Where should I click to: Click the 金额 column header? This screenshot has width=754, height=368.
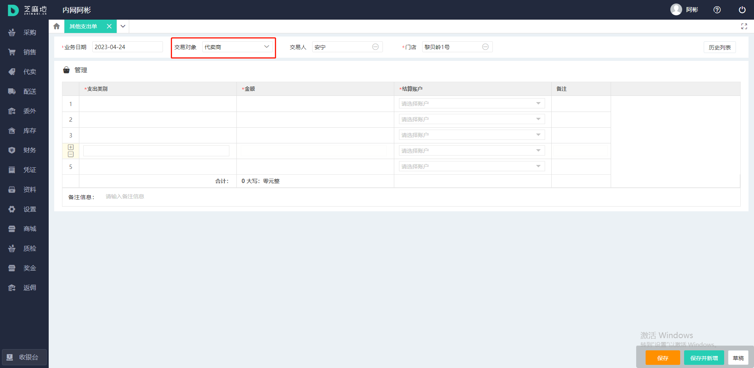click(x=315, y=89)
